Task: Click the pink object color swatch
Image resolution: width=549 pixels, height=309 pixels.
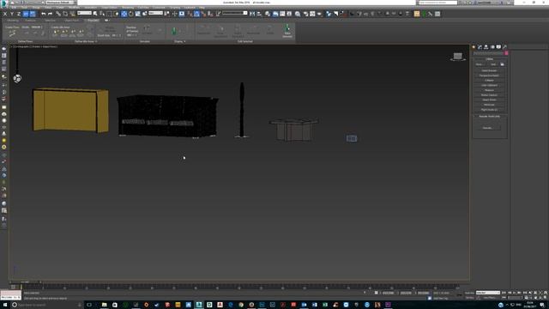Action: [x=506, y=53]
